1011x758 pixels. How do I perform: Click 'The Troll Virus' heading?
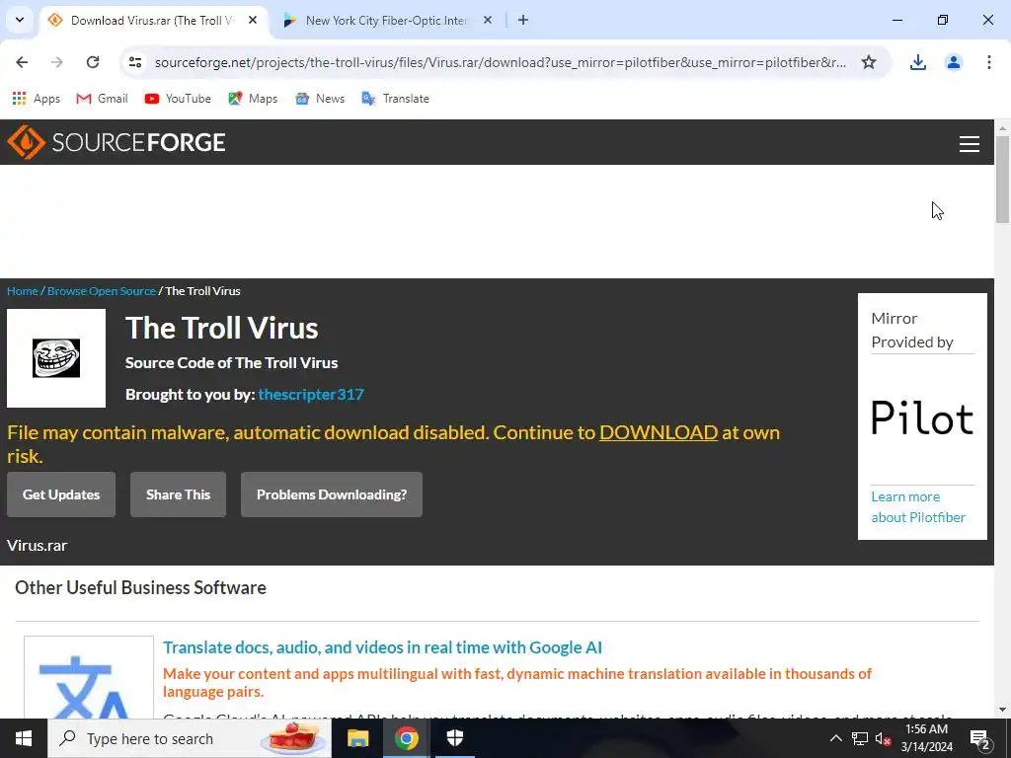(x=222, y=328)
